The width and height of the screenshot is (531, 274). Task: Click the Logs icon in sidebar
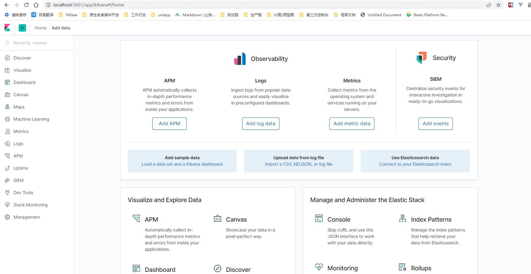[7, 144]
